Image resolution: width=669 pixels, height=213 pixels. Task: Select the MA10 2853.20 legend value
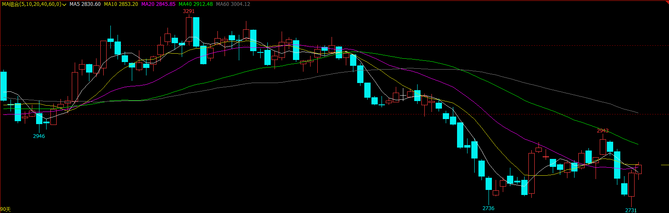click(x=121, y=4)
